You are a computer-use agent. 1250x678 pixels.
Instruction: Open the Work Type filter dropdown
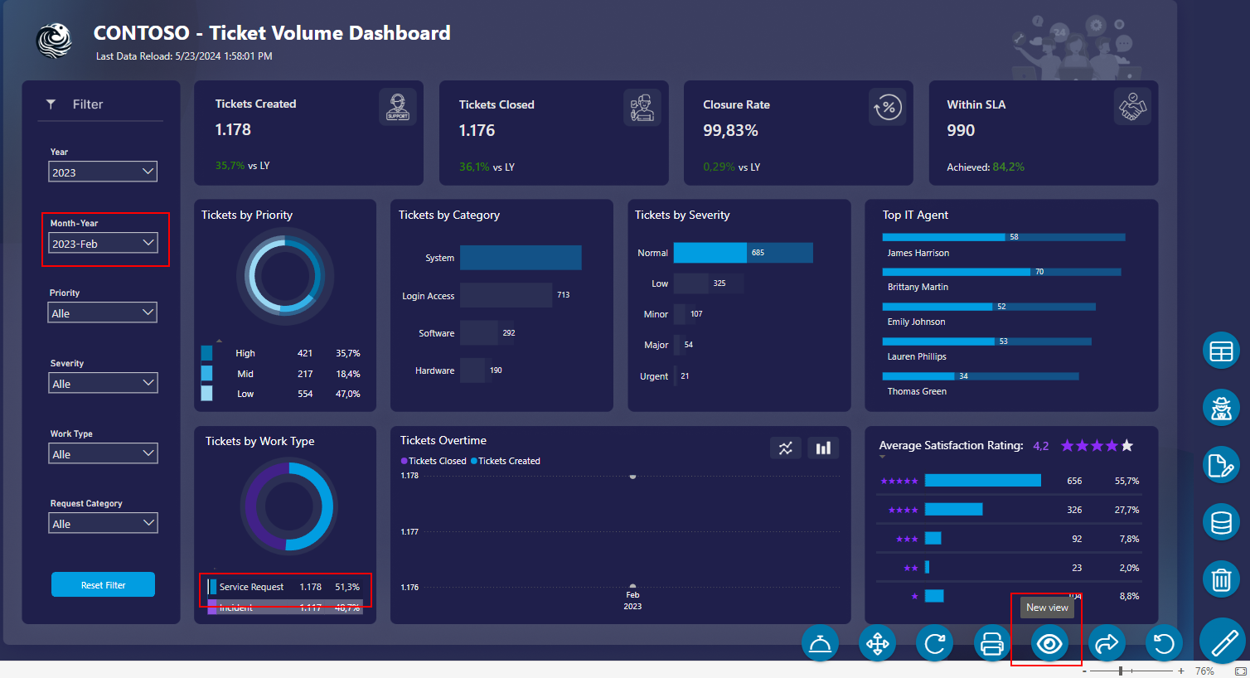tap(103, 453)
